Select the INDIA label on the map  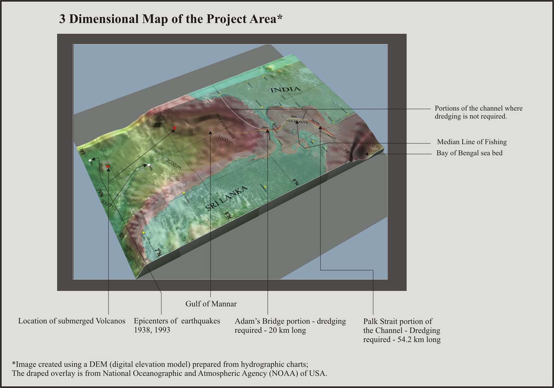285,88
